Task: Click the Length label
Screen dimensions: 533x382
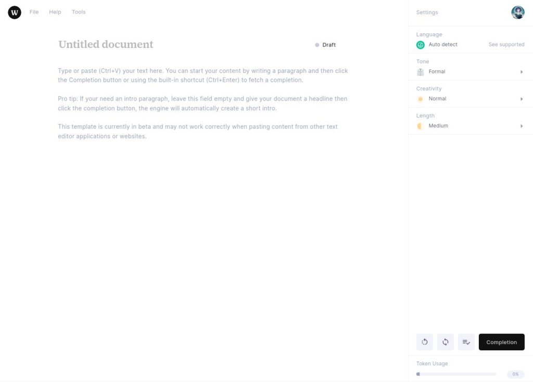Action: click(x=425, y=116)
